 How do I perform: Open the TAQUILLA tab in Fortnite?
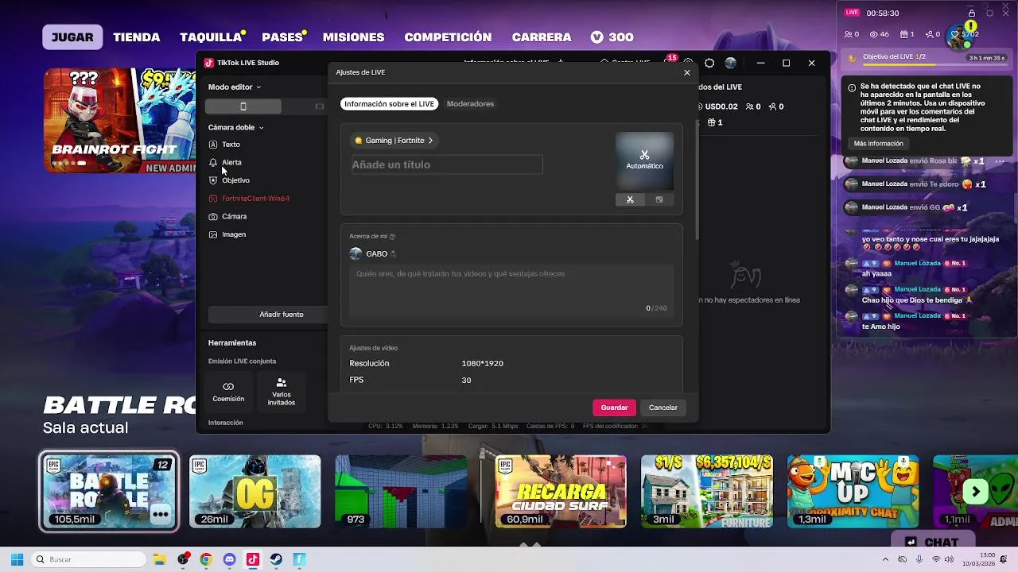click(212, 37)
